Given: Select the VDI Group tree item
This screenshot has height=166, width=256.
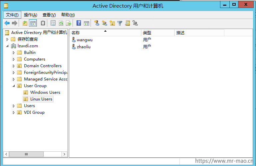Looking at the screenshot, I should [34, 112].
